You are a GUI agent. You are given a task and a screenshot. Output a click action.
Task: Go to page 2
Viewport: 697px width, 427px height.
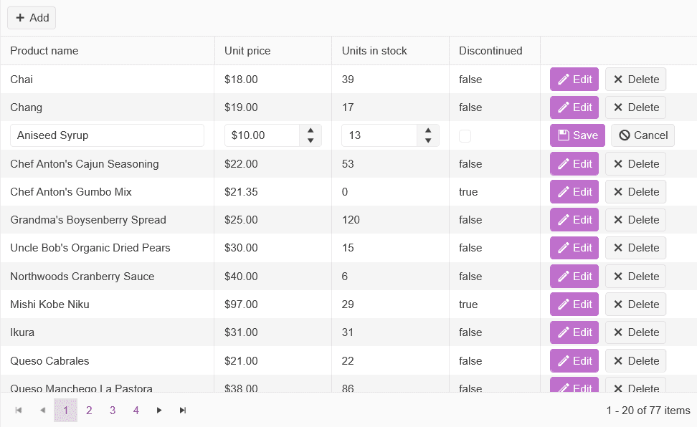pos(89,410)
